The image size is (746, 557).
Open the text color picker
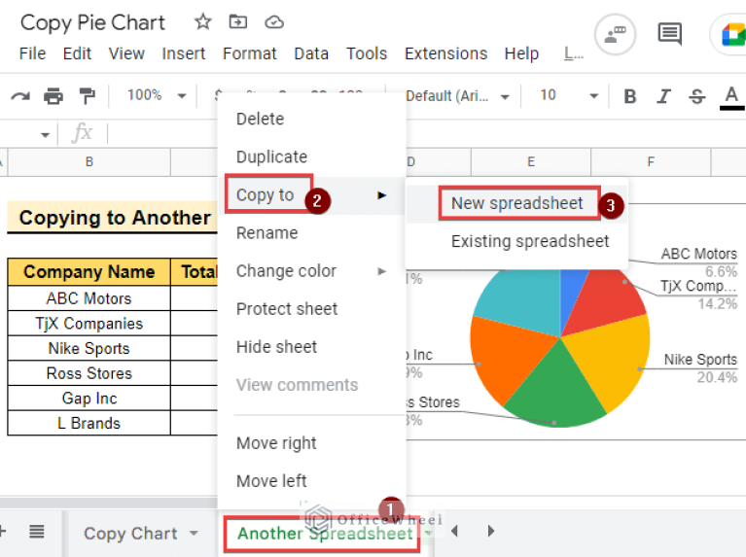pyautogui.click(x=731, y=95)
